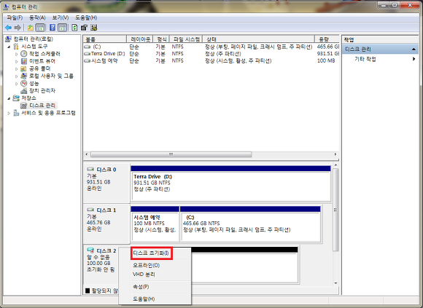Screen dimensions: 423x308
Task: Toggle the Show/Hide Action Pane toolbar button
Action: (62, 28)
